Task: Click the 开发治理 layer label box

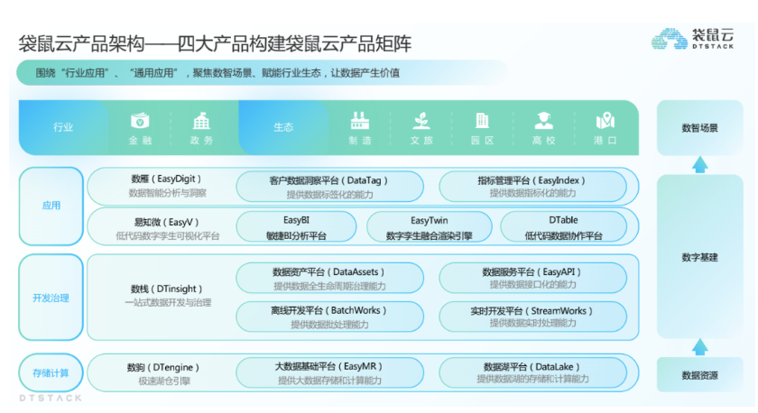Action: [x=51, y=298]
